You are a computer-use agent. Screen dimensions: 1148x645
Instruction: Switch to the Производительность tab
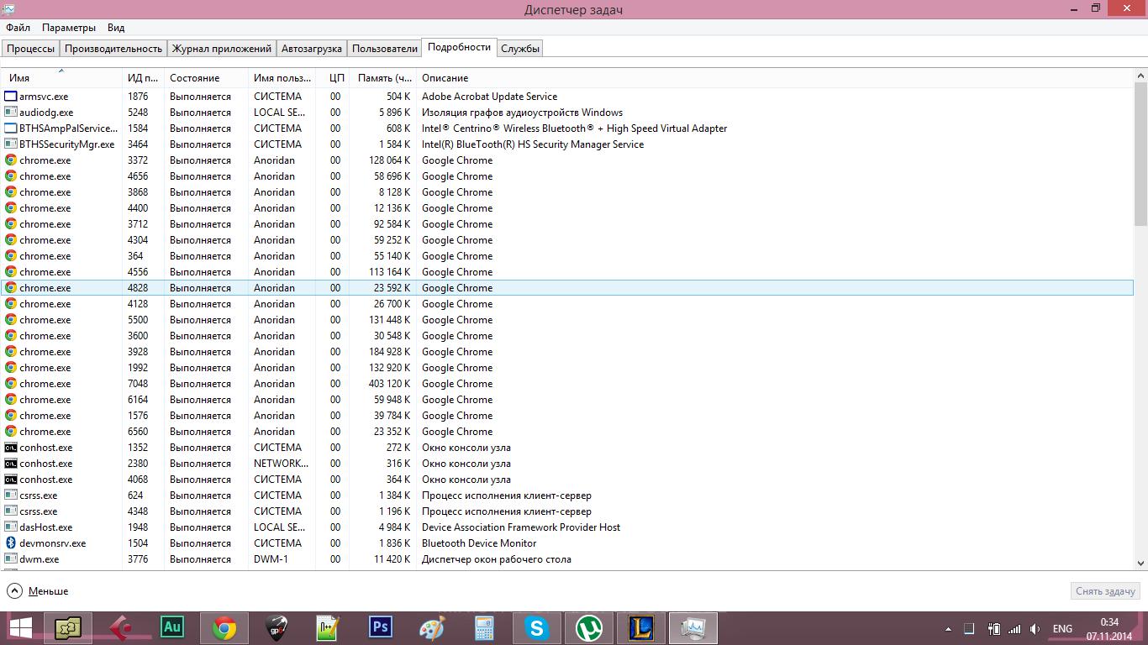[113, 49]
